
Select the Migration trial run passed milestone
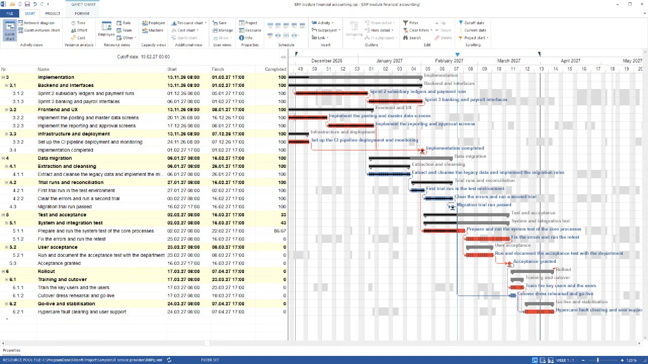(452, 207)
